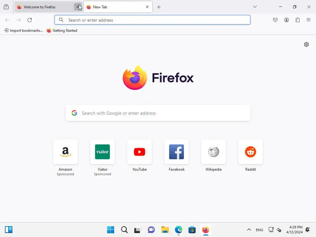Expand the list all tabs dropdown
This screenshot has width=316, height=237.
(x=255, y=7)
